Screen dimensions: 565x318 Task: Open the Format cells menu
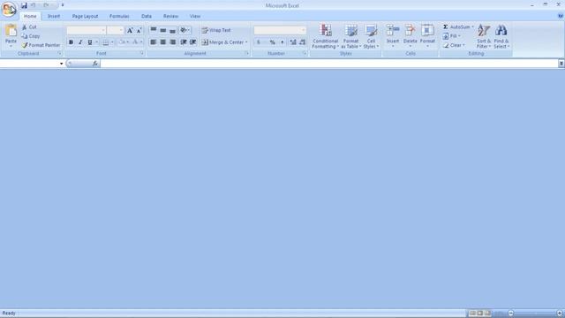(x=427, y=35)
